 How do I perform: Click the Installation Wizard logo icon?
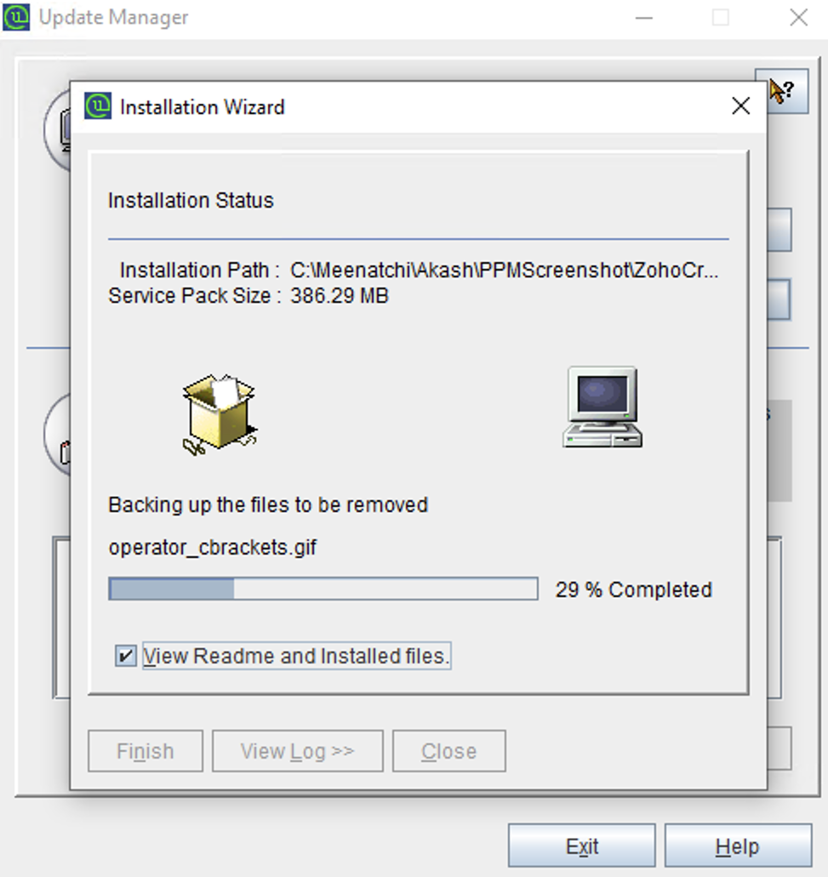pyautogui.click(x=98, y=105)
